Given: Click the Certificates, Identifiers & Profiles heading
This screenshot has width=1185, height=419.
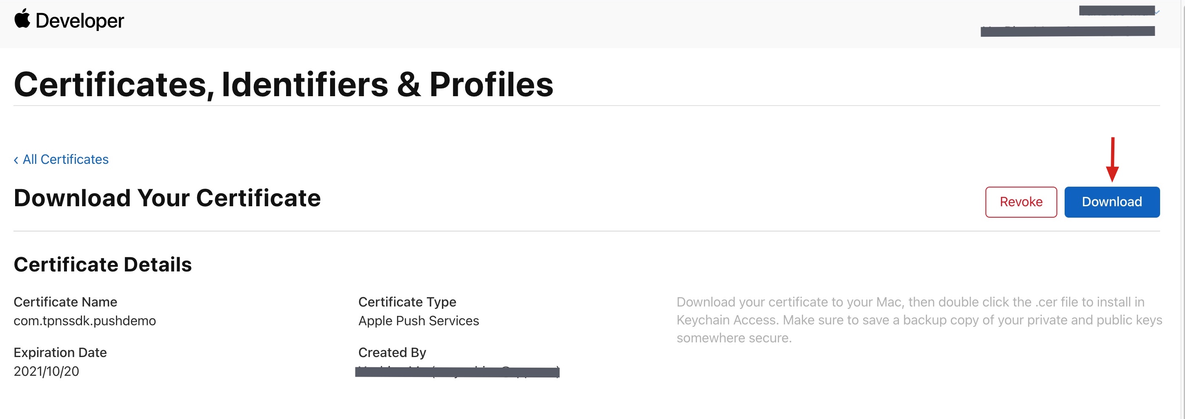Looking at the screenshot, I should click(x=283, y=84).
